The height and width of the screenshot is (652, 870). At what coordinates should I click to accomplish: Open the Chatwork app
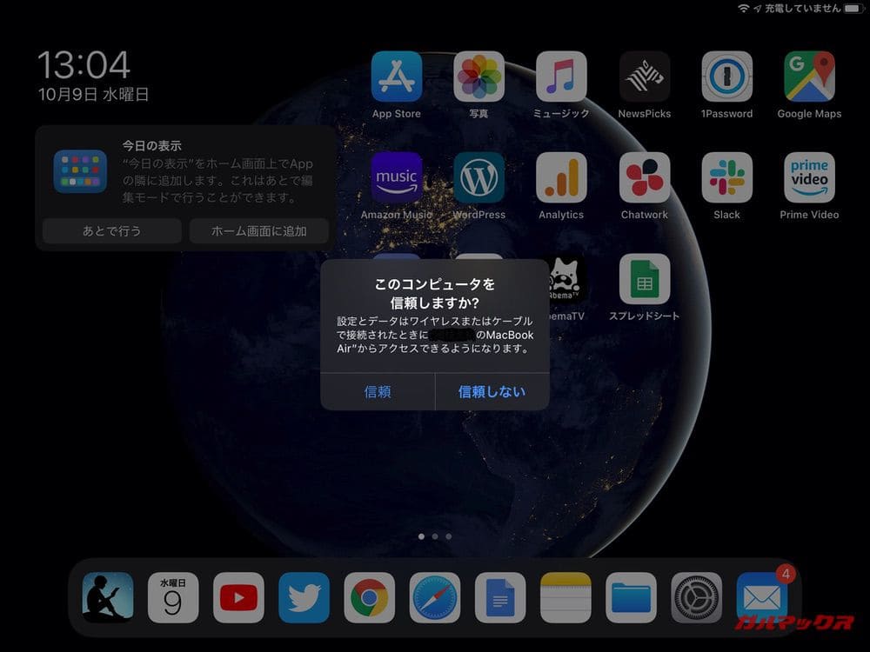[x=645, y=177]
